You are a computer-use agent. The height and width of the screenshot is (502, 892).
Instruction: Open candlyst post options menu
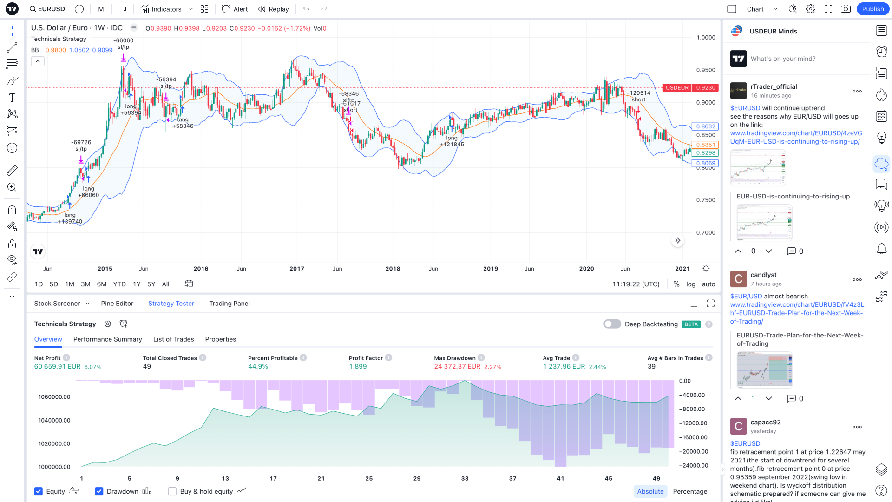coord(857,279)
